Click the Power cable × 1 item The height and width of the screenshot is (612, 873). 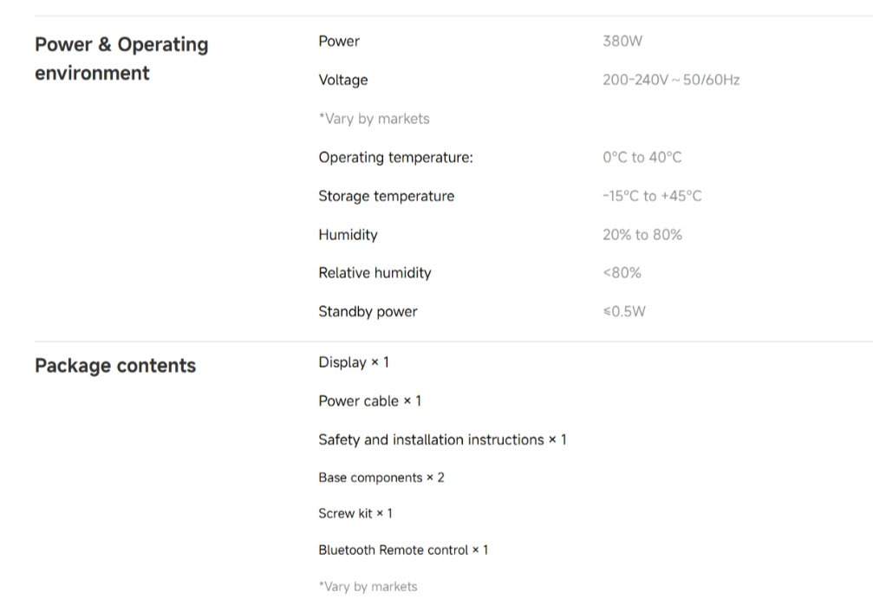369,401
